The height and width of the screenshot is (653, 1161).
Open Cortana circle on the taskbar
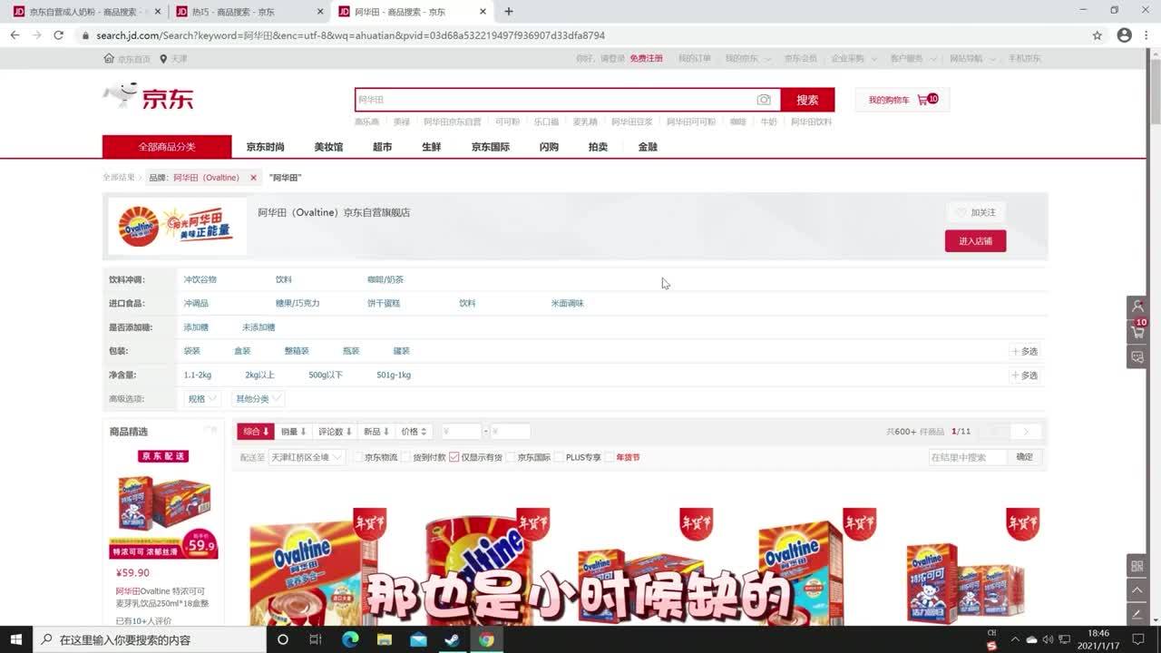(x=283, y=639)
